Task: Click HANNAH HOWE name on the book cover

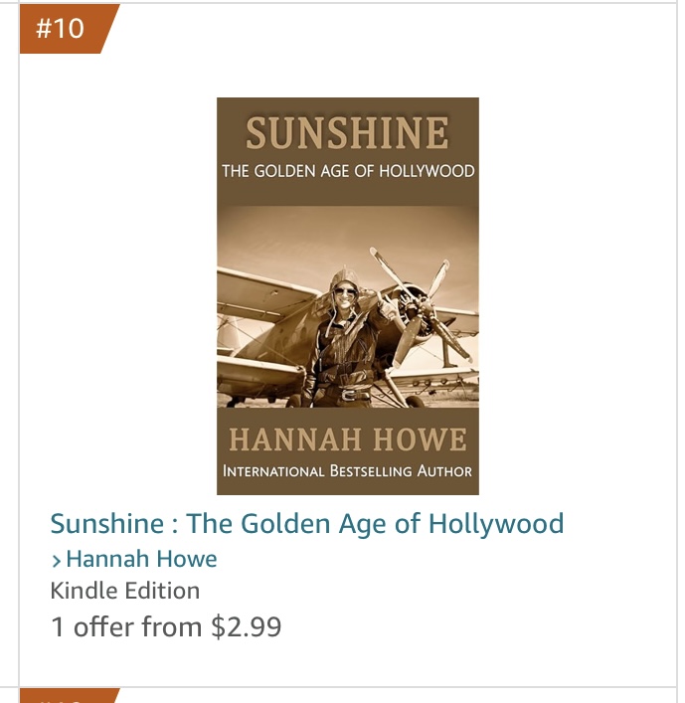Action: (x=347, y=439)
